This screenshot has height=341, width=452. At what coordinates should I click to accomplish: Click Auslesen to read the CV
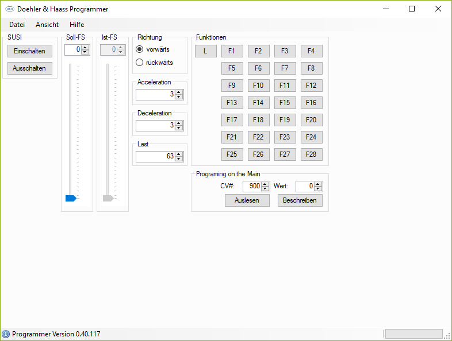[247, 200]
